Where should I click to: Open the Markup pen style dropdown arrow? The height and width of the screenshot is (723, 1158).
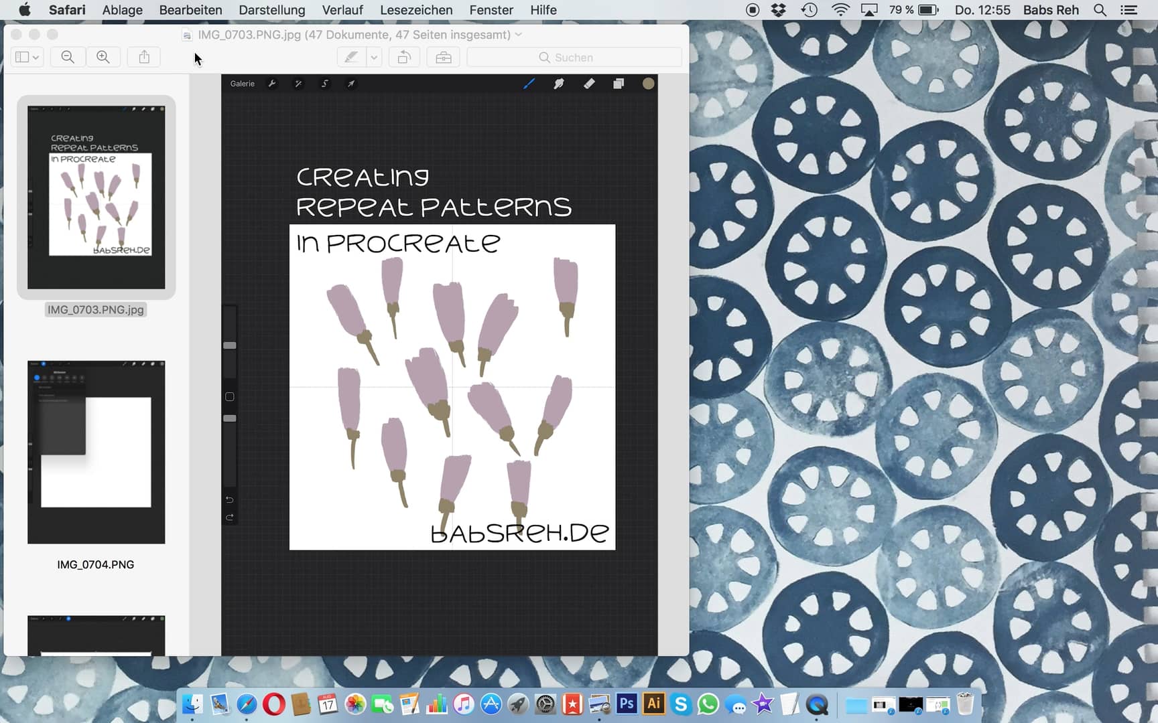point(373,57)
